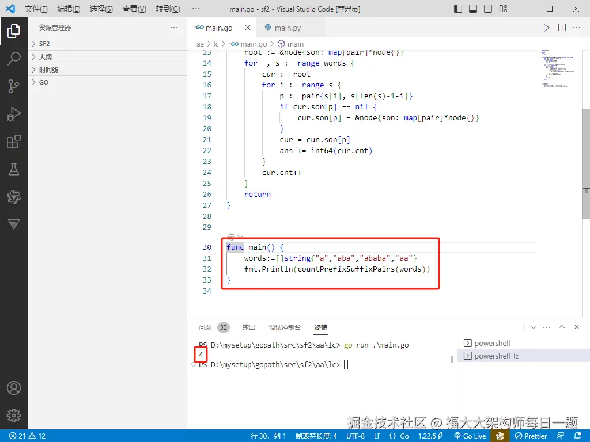
Task: Switch to the 输出 output panel tab
Action: pyautogui.click(x=248, y=327)
